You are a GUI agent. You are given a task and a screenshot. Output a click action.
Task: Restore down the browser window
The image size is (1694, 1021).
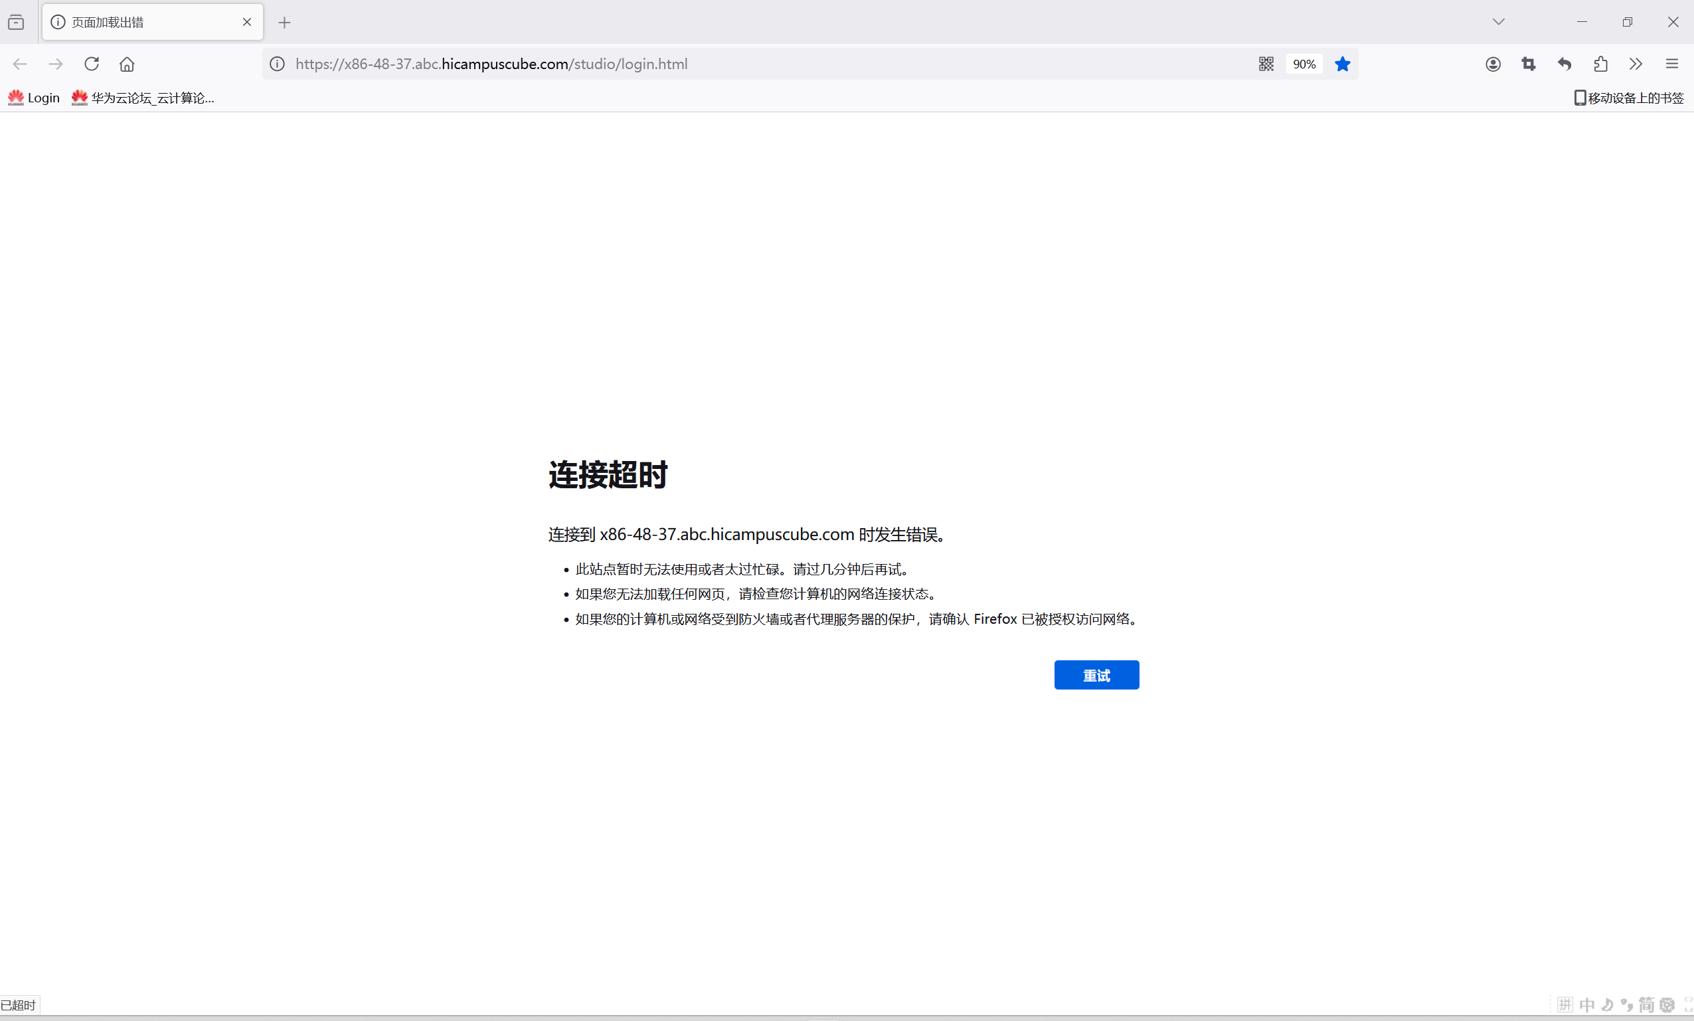[1628, 22]
